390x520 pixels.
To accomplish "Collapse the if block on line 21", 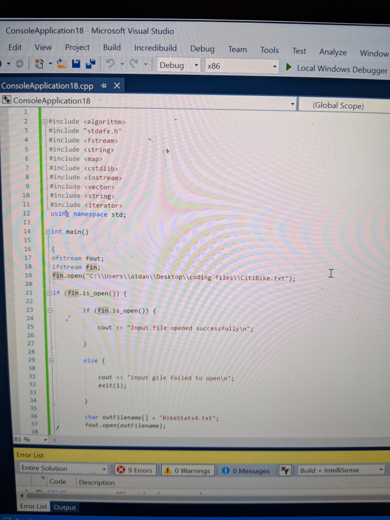I will [x=50, y=293].
